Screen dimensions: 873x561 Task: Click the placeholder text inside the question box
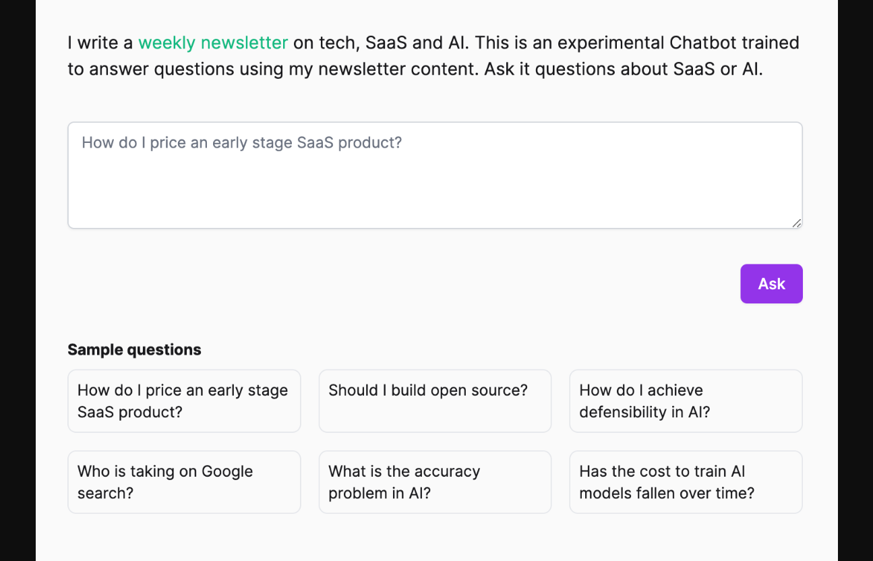click(x=241, y=143)
